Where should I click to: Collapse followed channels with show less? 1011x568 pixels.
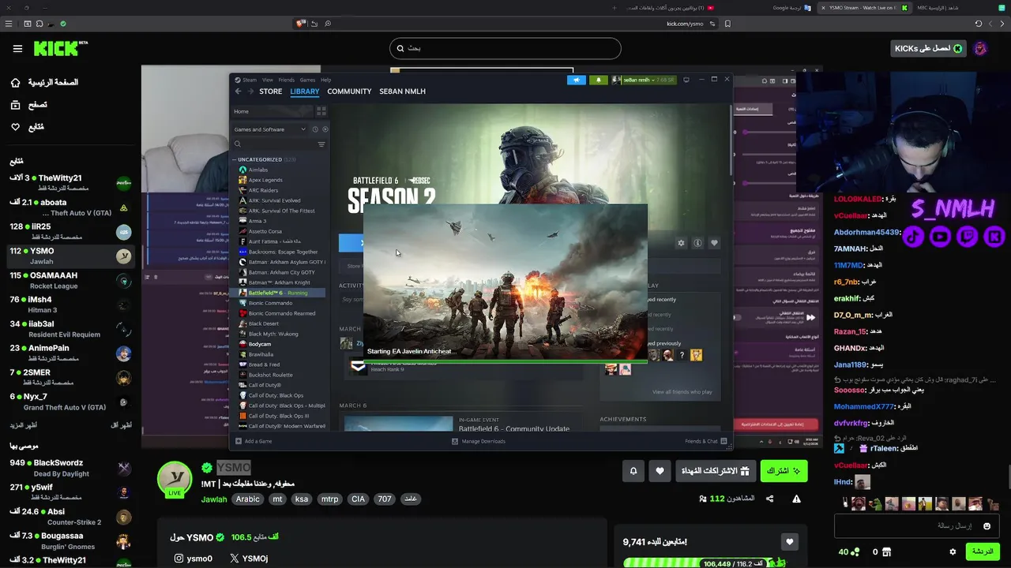(121, 425)
